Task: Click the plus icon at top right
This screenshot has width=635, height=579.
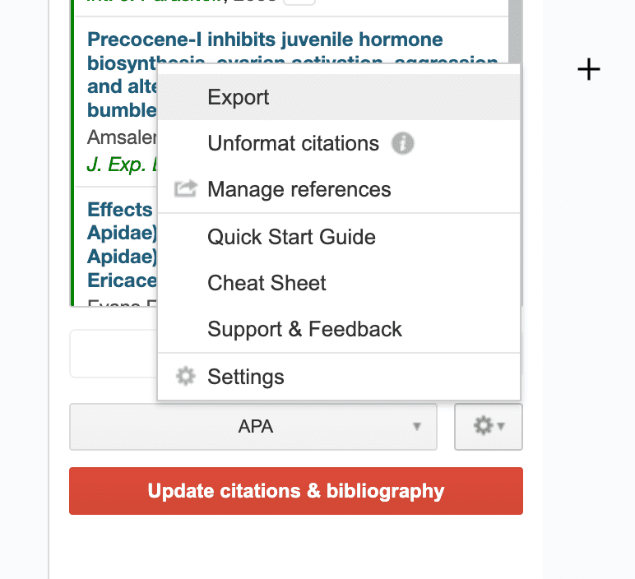Action: pyautogui.click(x=589, y=70)
